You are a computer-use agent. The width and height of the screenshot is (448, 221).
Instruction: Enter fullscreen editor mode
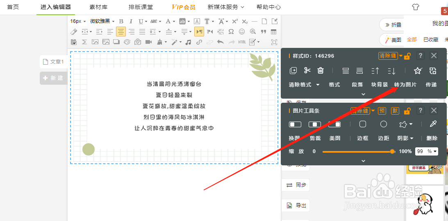(x=274, y=42)
